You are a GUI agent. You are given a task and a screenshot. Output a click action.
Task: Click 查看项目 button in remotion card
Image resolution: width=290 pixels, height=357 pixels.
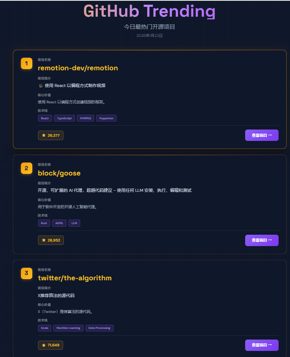(261, 135)
